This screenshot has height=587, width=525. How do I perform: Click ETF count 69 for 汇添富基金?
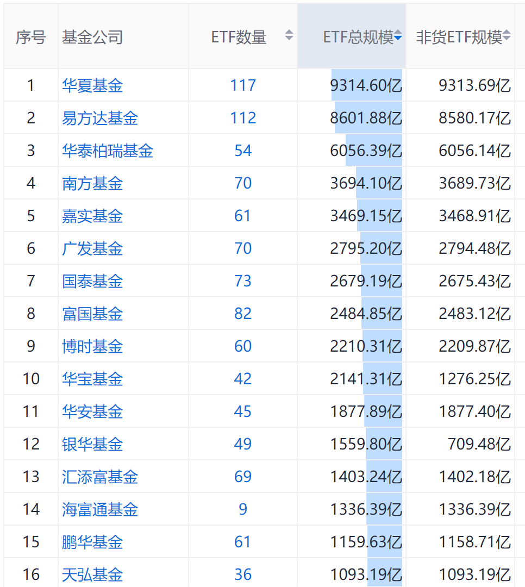pyautogui.click(x=243, y=476)
